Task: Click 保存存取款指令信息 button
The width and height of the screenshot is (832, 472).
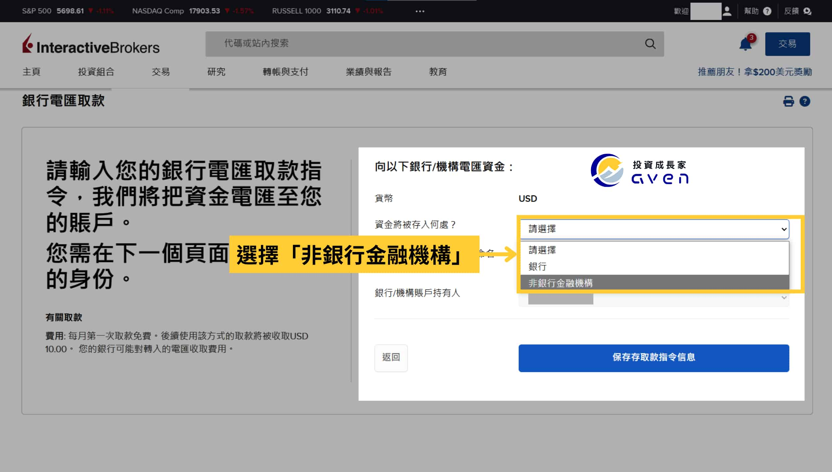Action: (x=654, y=358)
